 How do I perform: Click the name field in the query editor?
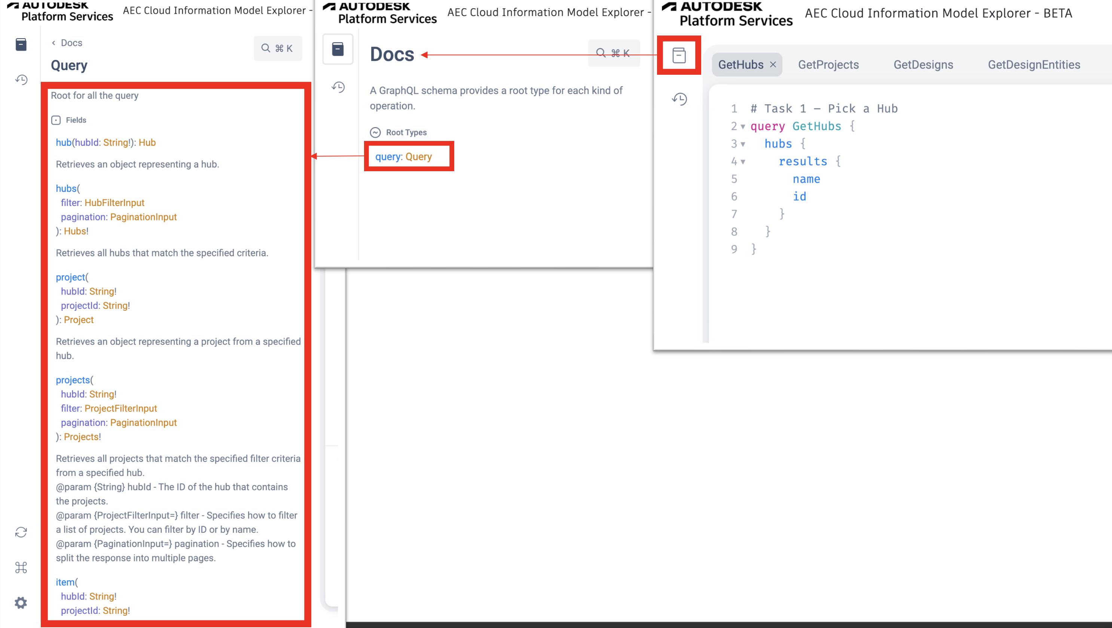point(806,179)
